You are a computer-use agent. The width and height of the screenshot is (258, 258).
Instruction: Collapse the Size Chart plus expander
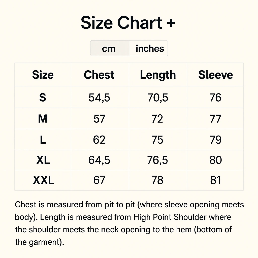point(128,23)
